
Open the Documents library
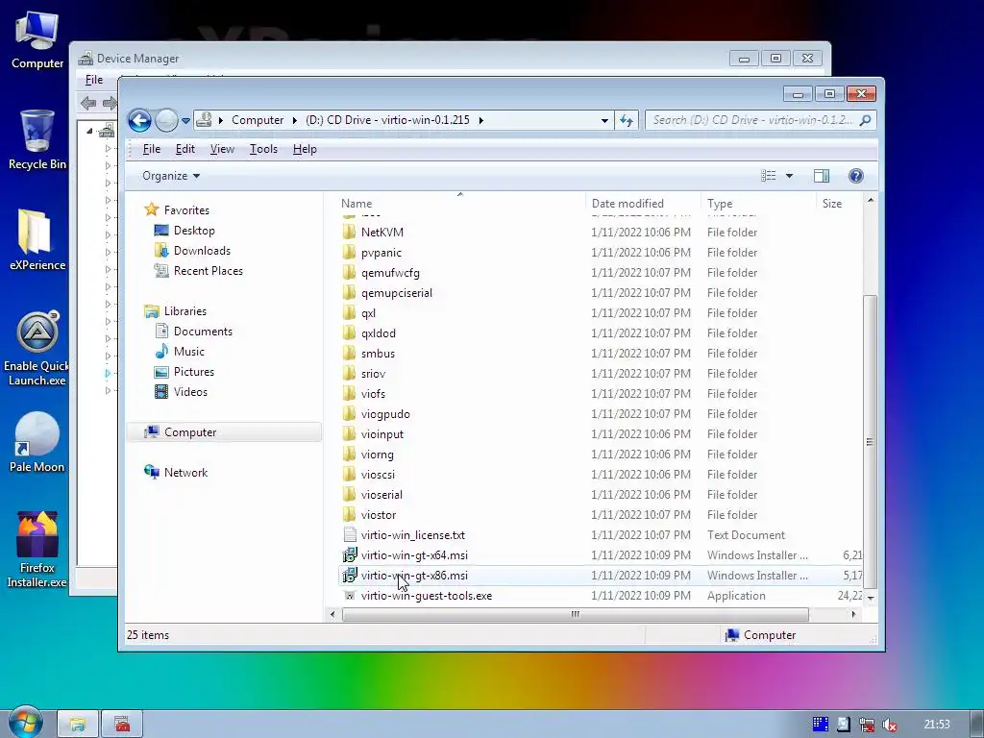(203, 332)
